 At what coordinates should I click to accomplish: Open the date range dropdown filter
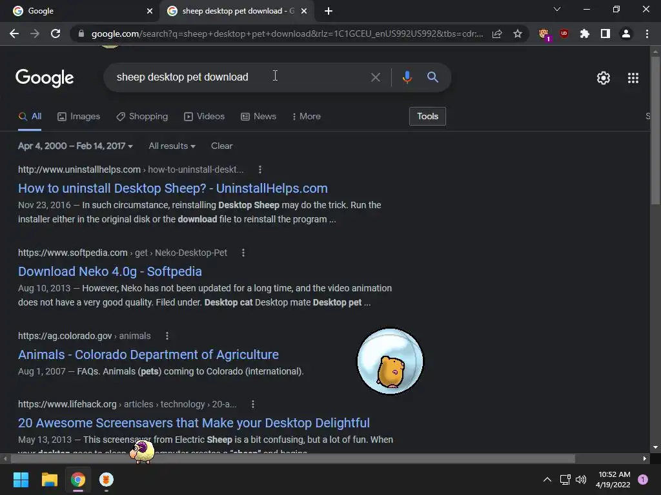[76, 146]
